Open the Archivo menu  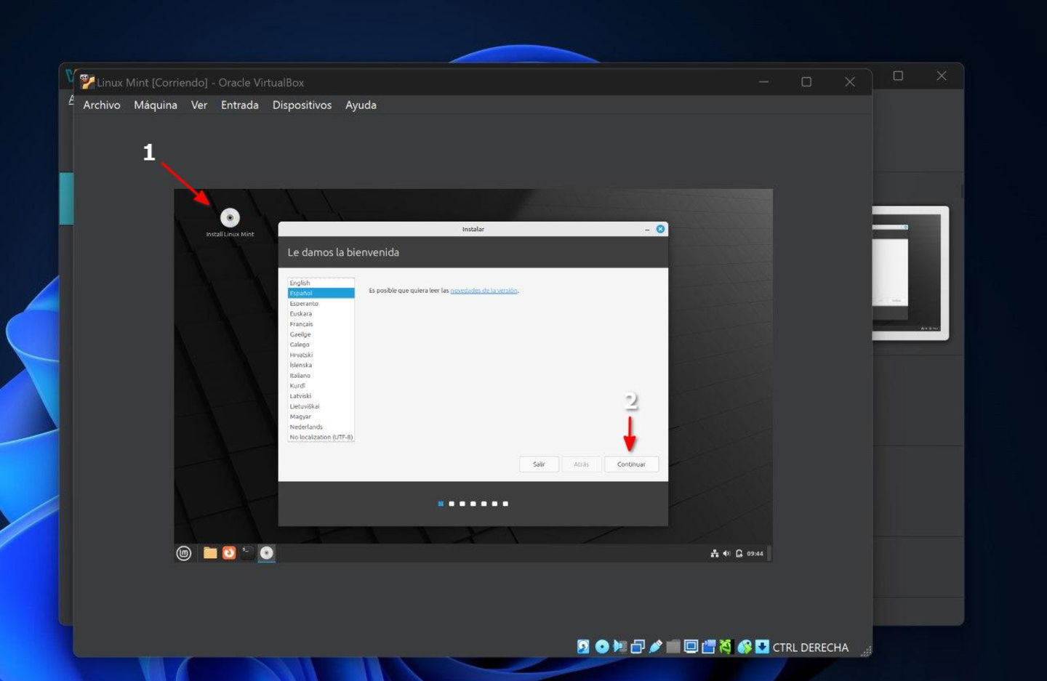tap(102, 105)
